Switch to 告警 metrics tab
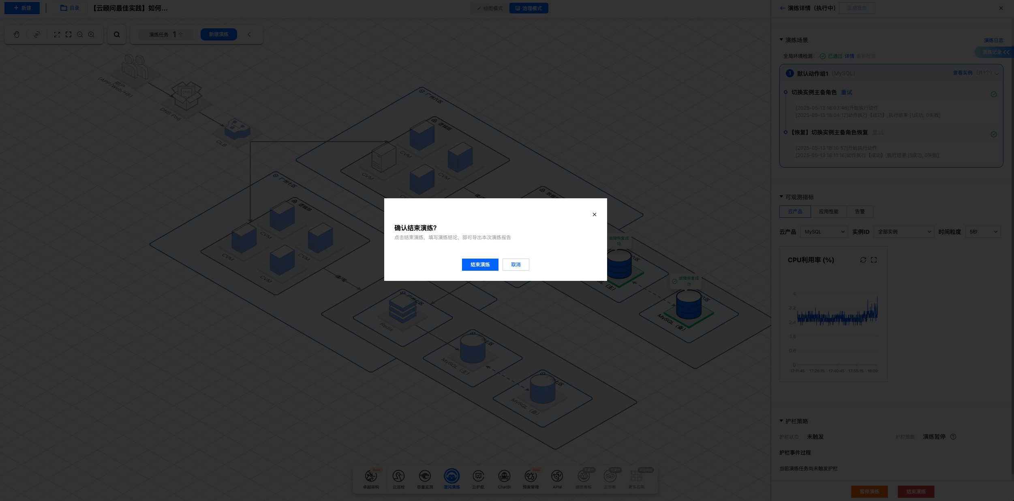The image size is (1014, 501). pos(860,212)
